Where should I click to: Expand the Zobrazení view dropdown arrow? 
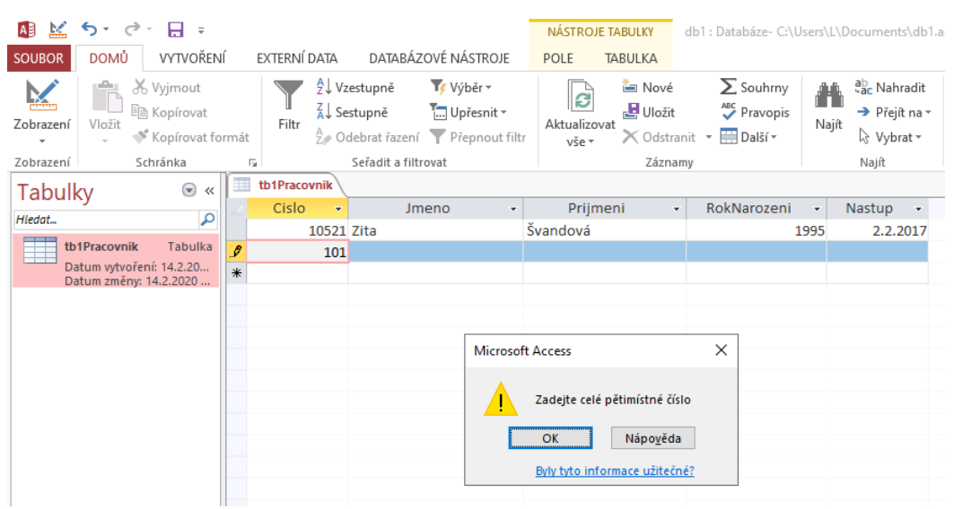(x=42, y=142)
